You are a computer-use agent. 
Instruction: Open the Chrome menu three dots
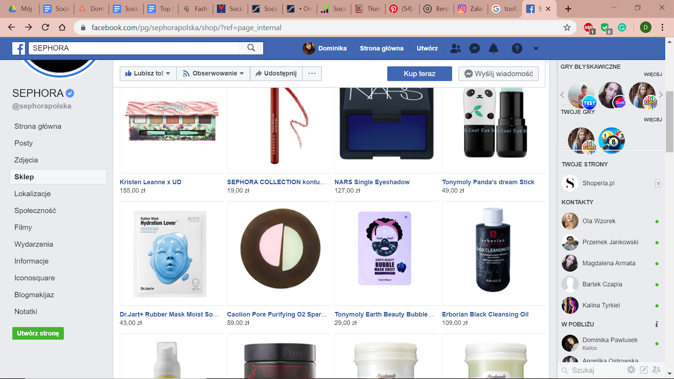pyautogui.click(x=662, y=27)
